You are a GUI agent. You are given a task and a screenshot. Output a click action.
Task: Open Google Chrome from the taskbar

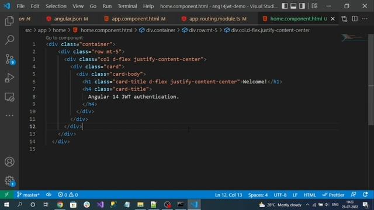pos(60,205)
